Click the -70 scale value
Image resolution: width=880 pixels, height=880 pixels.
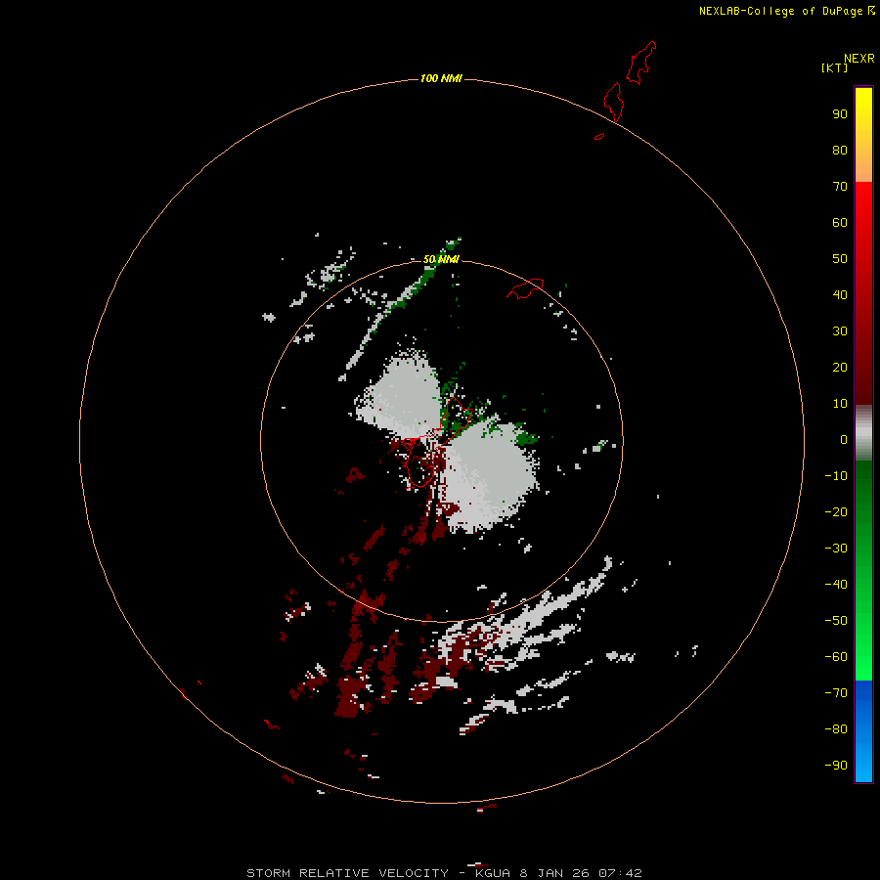pyautogui.click(x=836, y=693)
